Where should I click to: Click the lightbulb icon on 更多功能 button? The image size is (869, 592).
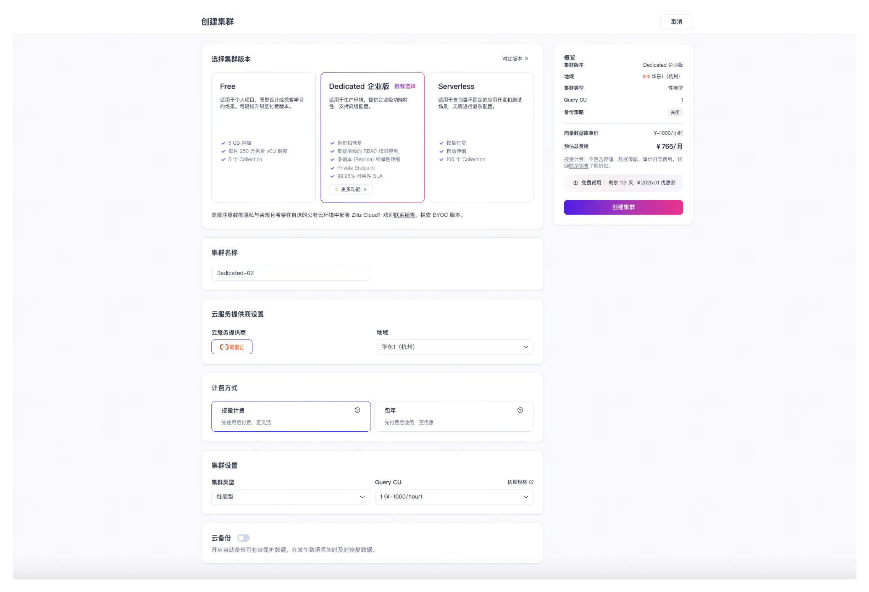[336, 189]
